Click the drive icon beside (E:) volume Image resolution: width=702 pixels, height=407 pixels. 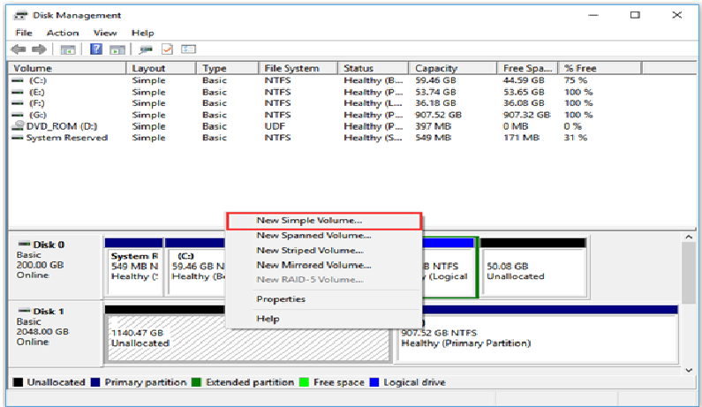18,92
